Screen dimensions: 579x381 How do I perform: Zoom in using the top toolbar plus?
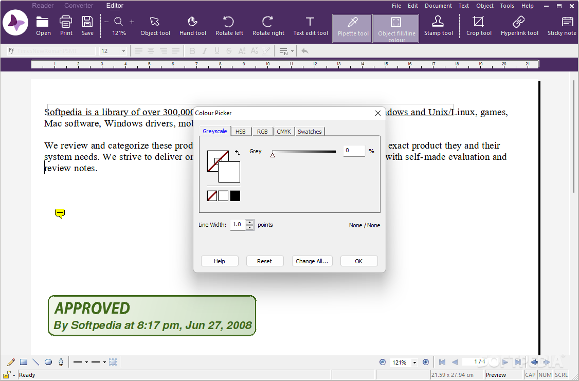pos(132,22)
